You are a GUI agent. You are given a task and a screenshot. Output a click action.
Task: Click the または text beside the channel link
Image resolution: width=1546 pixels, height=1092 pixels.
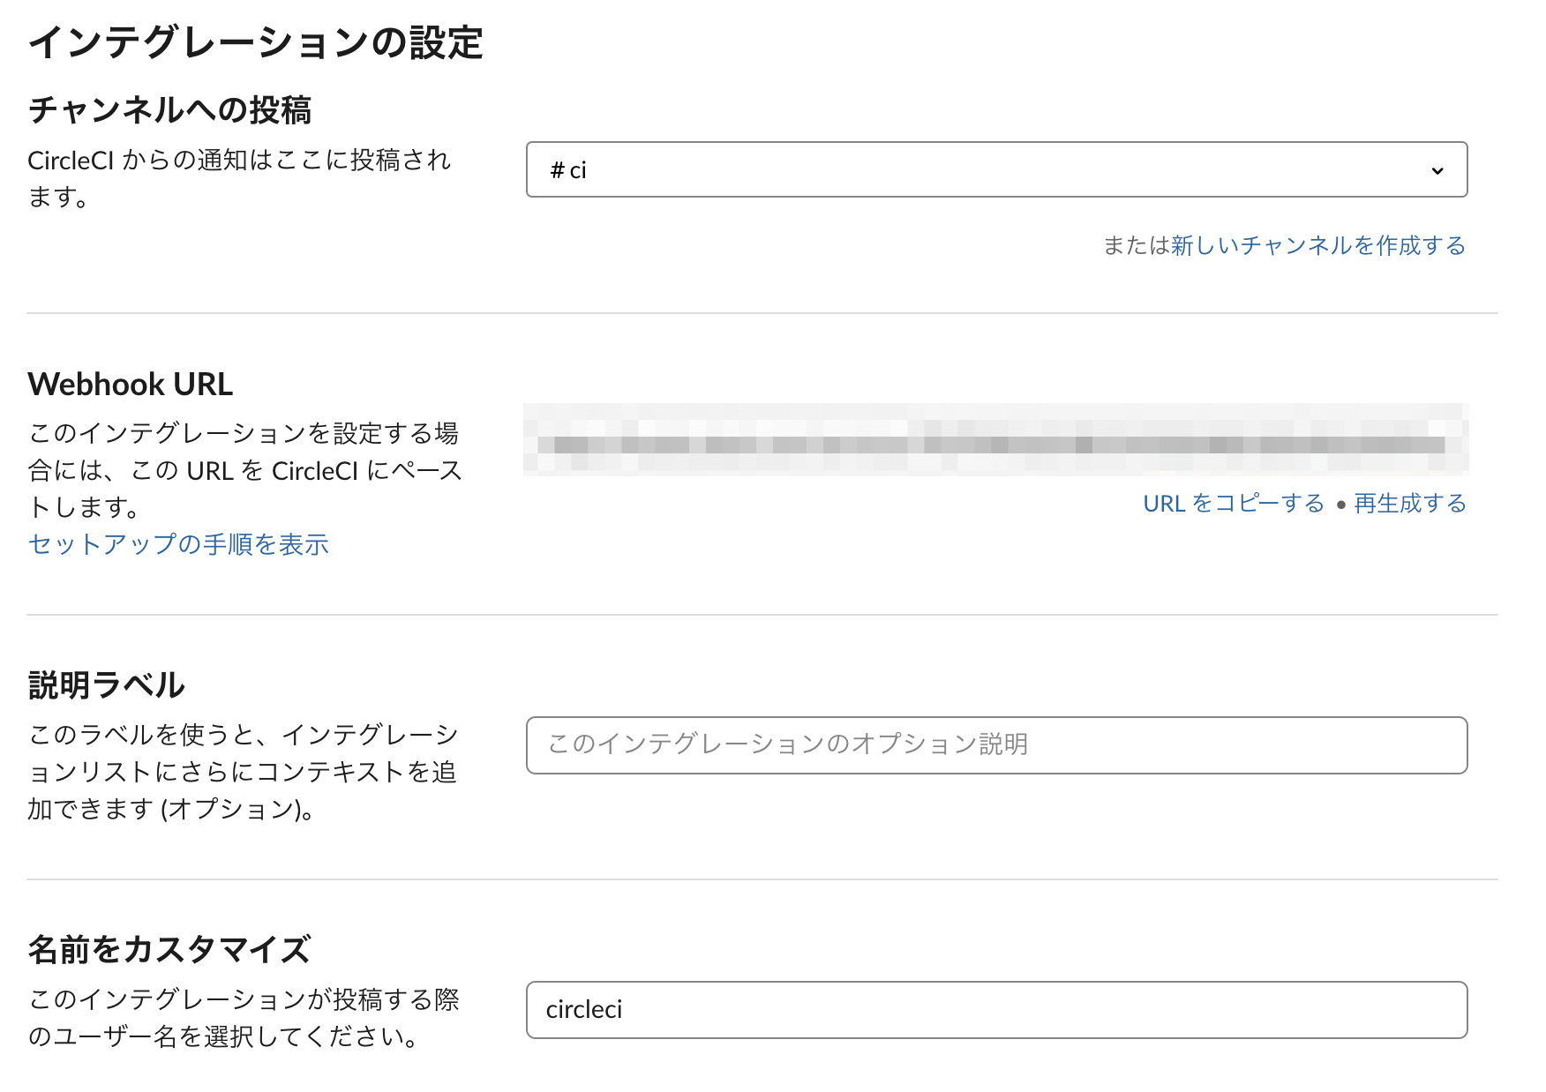(x=1136, y=245)
